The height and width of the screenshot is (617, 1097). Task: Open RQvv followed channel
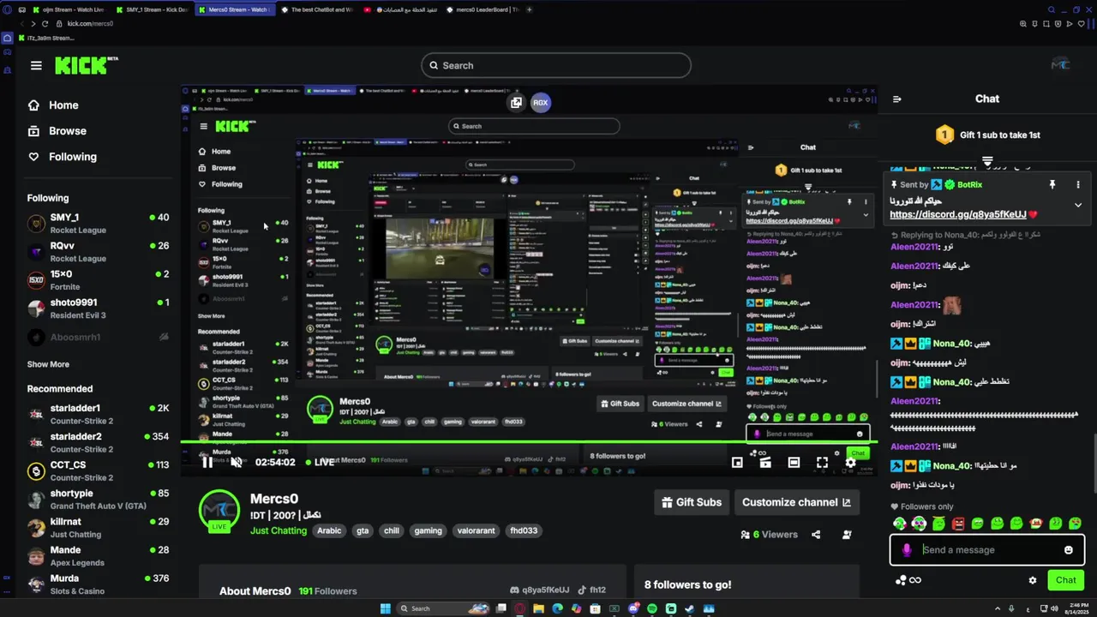(99, 251)
